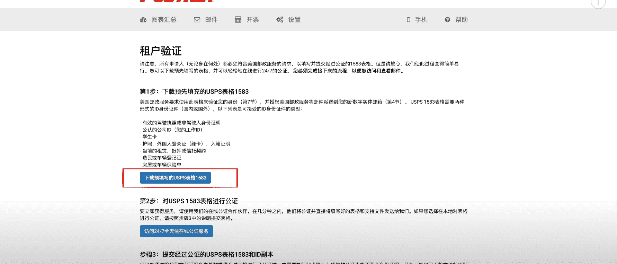This screenshot has height=264, width=617.
Task: Open the 设置 navigation item
Action: [294, 20]
